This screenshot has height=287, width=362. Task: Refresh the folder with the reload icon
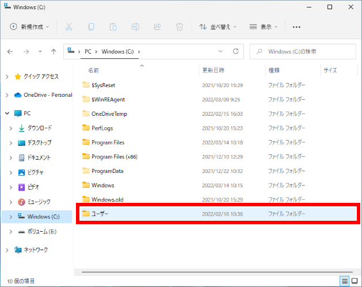(x=235, y=51)
